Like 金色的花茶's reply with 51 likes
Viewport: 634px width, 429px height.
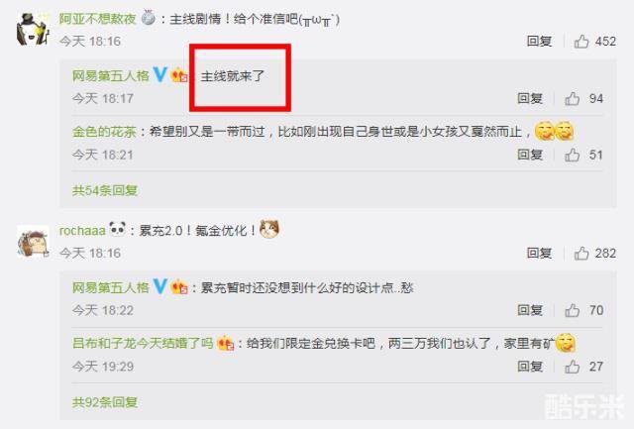click(573, 155)
